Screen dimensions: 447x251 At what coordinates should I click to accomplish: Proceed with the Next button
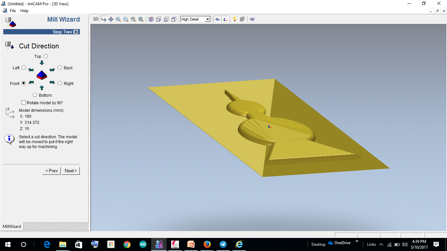tap(71, 171)
